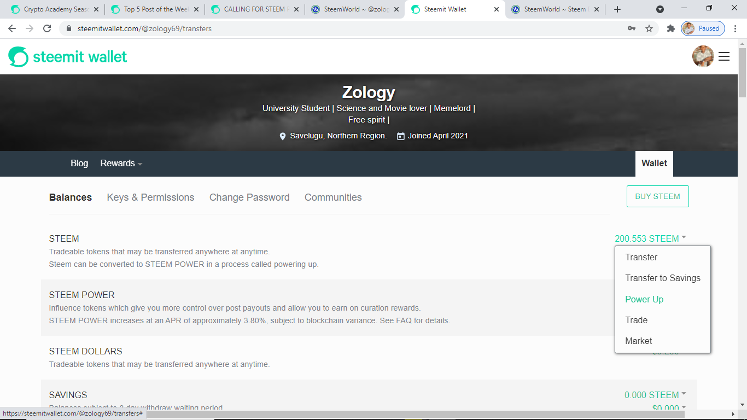
Task: Click the calendar joined icon
Action: point(401,136)
